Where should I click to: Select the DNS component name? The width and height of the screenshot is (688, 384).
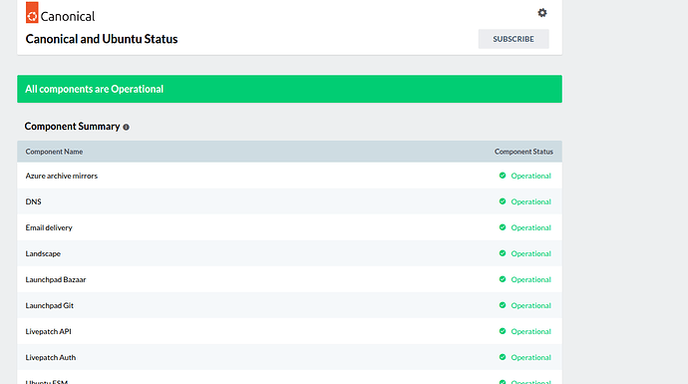33,201
